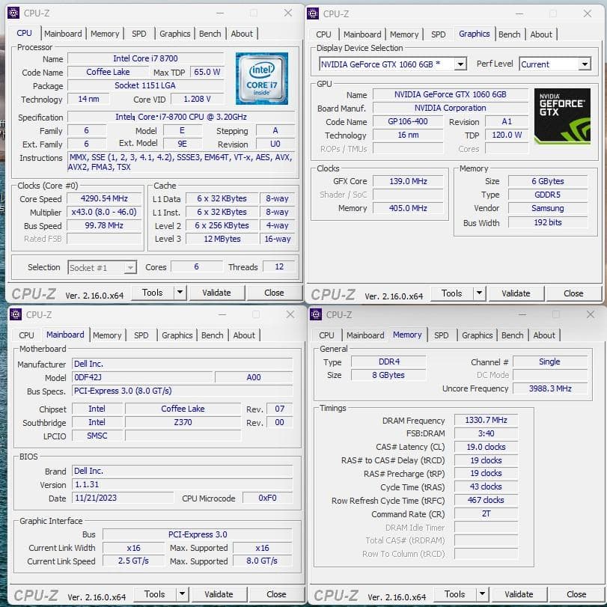Click the Validate button in the CPU window
This screenshot has height=607, width=607.
coord(217,293)
